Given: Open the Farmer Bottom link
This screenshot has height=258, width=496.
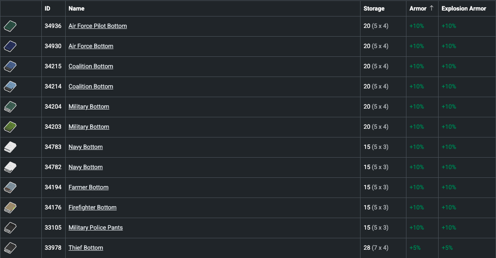Looking at the screenshot, I should click(88, 187).
